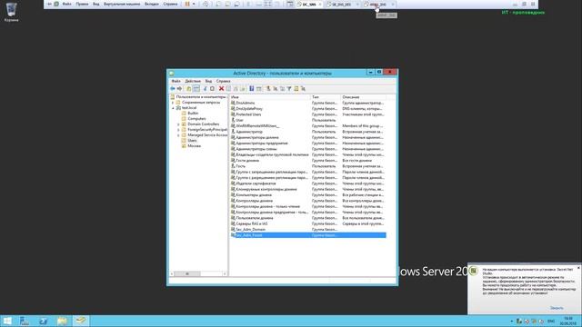Expand the Managed Service Accounts tree node

click(178, 135)
